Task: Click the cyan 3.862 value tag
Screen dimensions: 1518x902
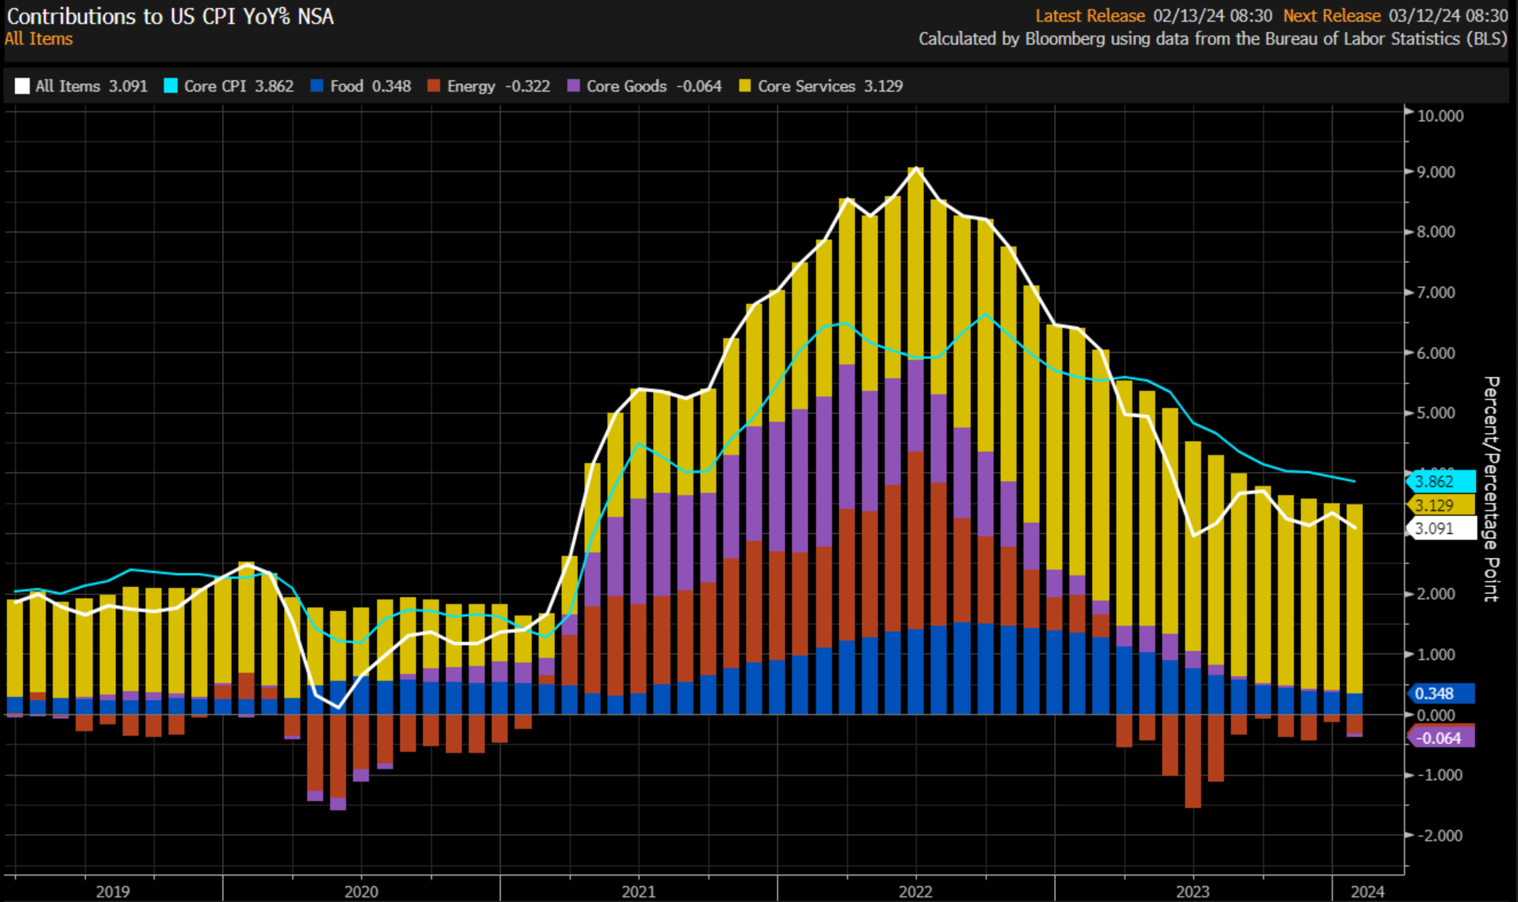Action: (x=1440, y=482)
